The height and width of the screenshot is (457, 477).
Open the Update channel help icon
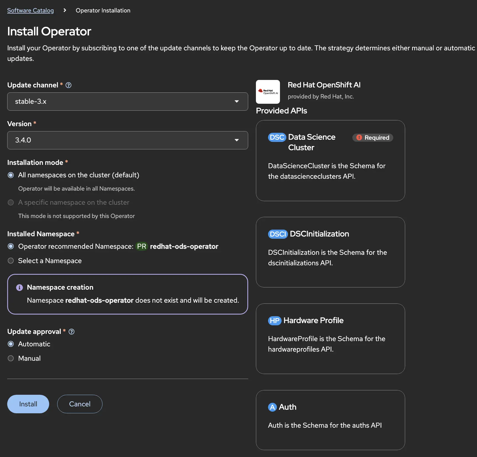point(69,85)
